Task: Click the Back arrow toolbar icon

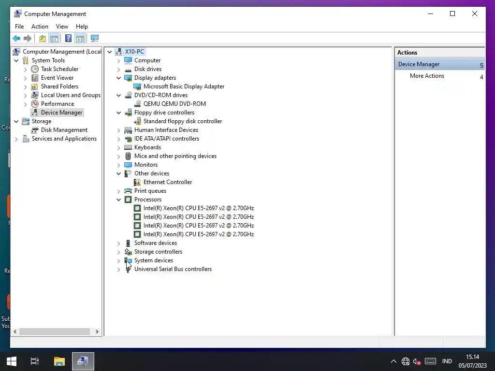Action: click(x=16, y=39)
